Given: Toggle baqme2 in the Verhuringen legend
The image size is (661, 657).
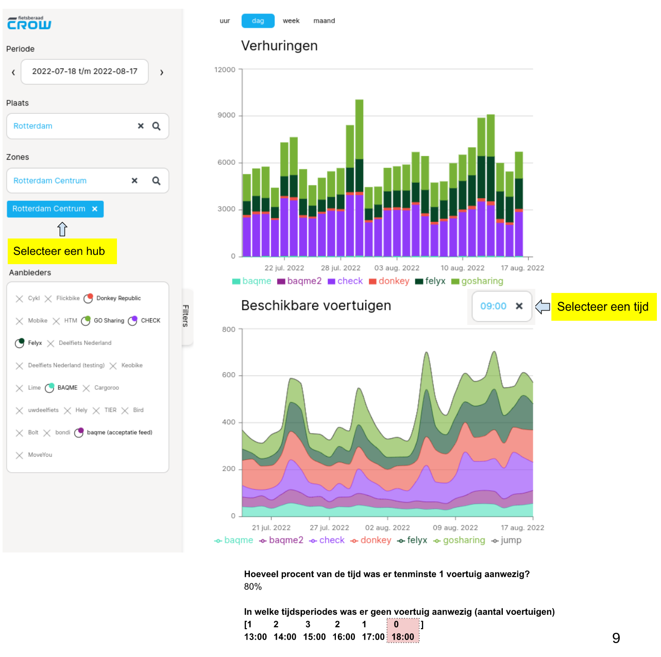Looking at the screenshot, I should (299, 281).
